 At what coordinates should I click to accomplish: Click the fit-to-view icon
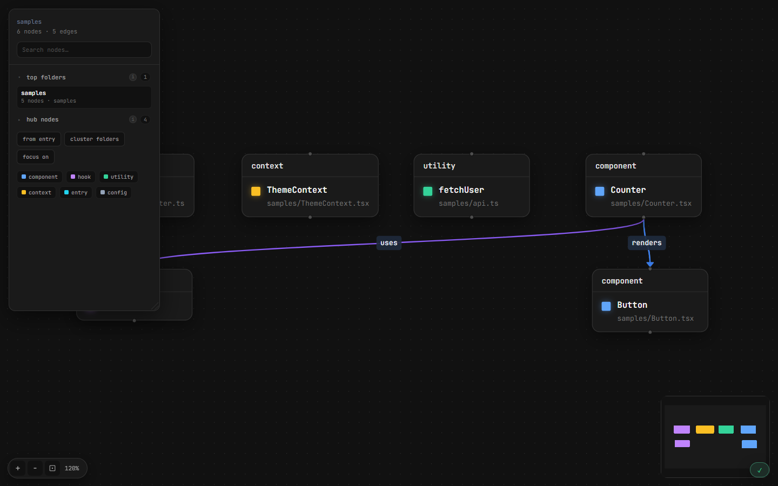[52, 468]
